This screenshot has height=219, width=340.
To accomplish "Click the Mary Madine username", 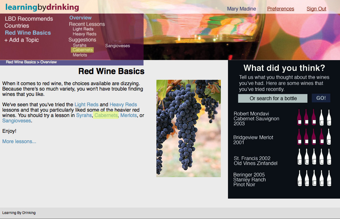I will click(x=241, y=9).
